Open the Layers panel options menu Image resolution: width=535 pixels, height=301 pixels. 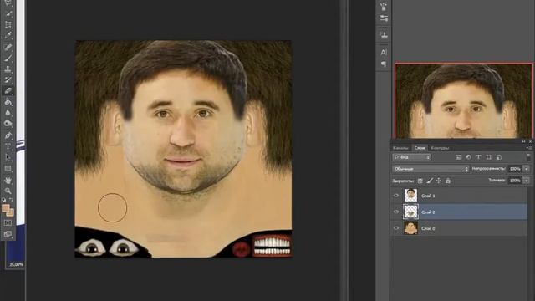(528, 148)
